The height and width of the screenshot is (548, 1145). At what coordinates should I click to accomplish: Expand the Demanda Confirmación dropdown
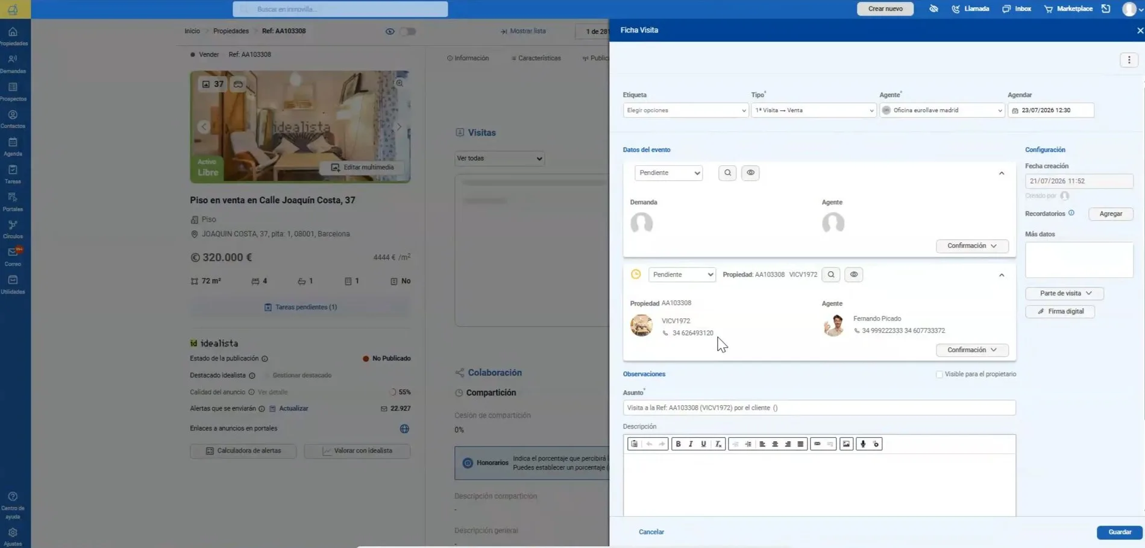(972, 246)
